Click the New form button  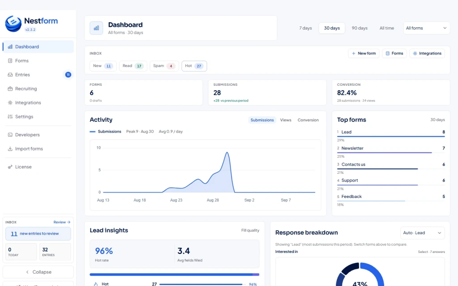point(364,54)
